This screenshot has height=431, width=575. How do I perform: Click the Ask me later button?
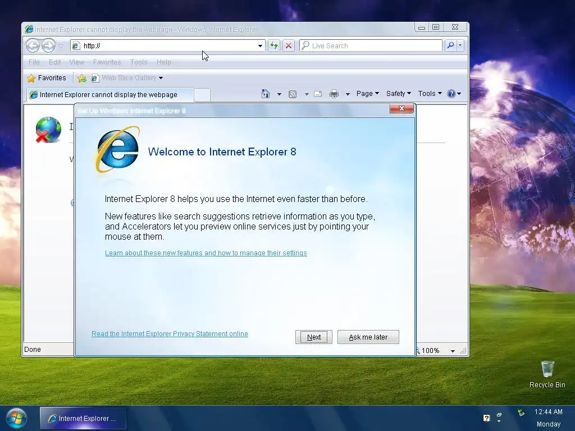pyautogui.click(x=368, y=337)
